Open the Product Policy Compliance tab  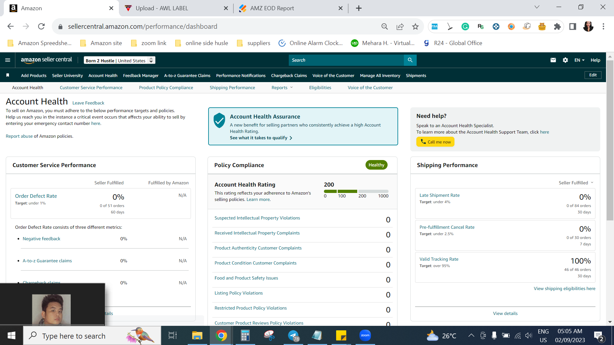[x=166, y=88]
